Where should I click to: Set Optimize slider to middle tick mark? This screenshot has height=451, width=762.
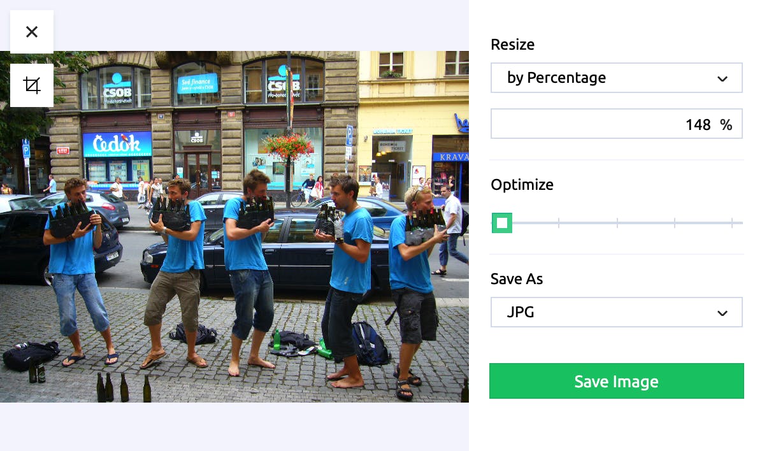point(617,223)
